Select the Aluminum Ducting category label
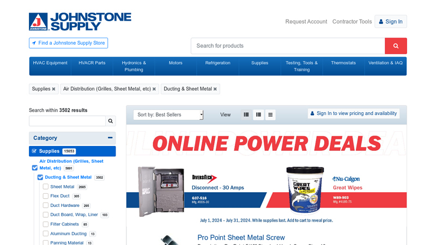This screenshot has height=245, width=436. coord(69,234)
